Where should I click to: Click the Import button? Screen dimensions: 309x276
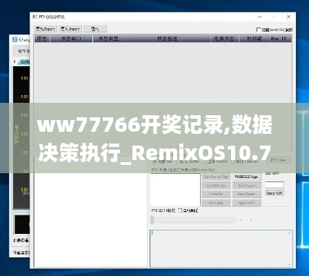pyautogui.click(x=70, y=29)
